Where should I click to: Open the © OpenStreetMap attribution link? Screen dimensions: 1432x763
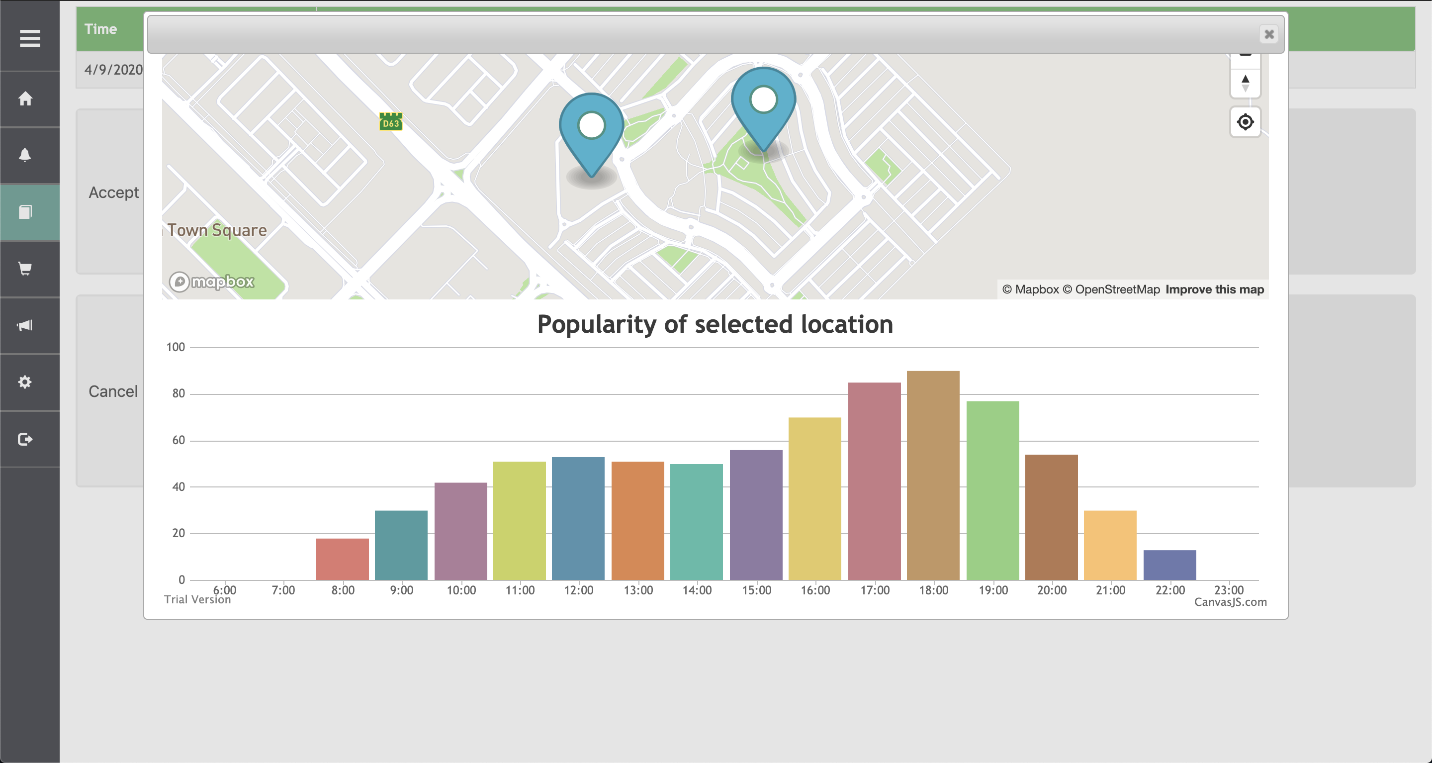[x=1111, y=290]
